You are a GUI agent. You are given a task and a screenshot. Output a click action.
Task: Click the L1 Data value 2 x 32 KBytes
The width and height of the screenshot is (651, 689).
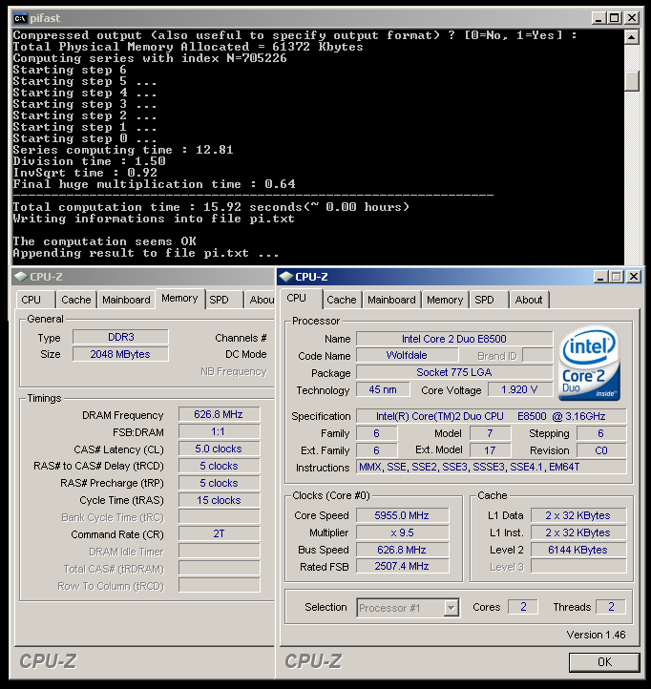click(x=578, y=515)
